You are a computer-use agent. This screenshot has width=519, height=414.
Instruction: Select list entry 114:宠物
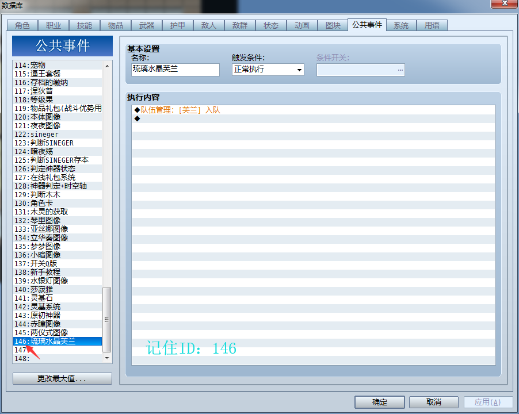tap(58, 65)
